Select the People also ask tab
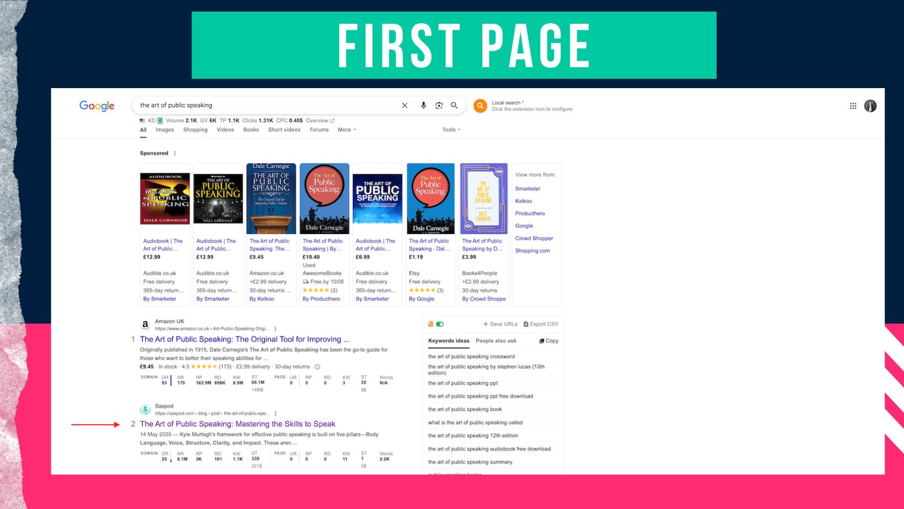This screenshot has height=509, width=904. pyautogui.click(x=496, y=341)
